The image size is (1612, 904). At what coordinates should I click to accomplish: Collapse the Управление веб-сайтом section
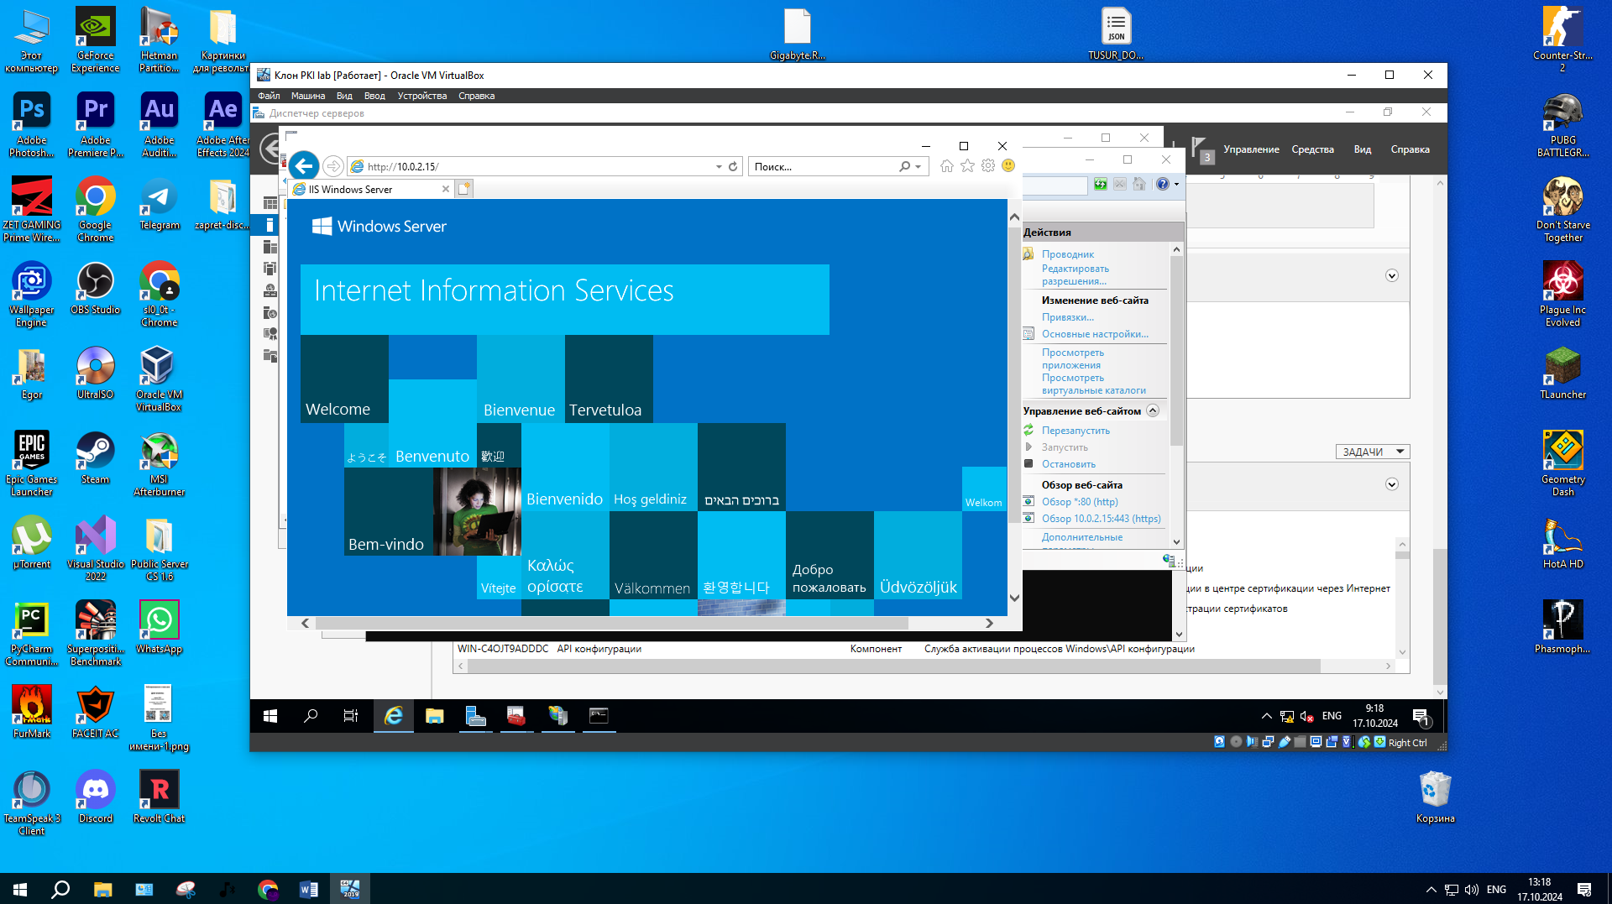[1153, 410]
